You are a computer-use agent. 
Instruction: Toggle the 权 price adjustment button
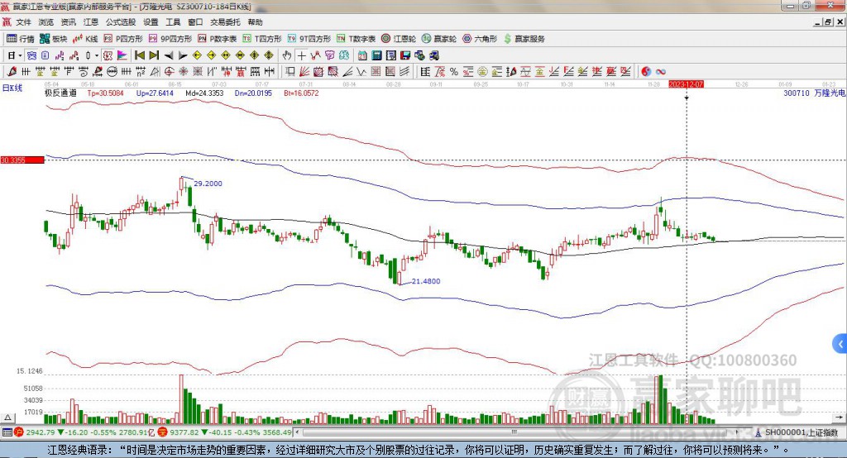point(108,55)
